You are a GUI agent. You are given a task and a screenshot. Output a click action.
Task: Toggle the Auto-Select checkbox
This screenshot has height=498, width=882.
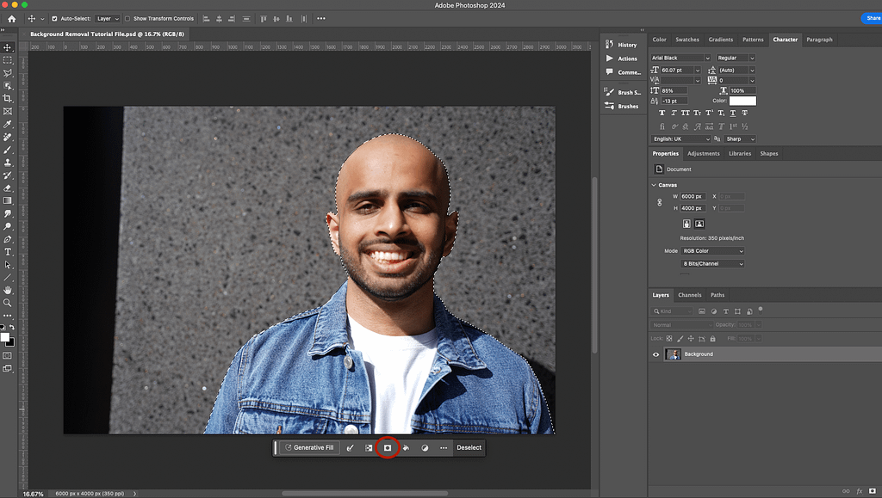point(55,18)
